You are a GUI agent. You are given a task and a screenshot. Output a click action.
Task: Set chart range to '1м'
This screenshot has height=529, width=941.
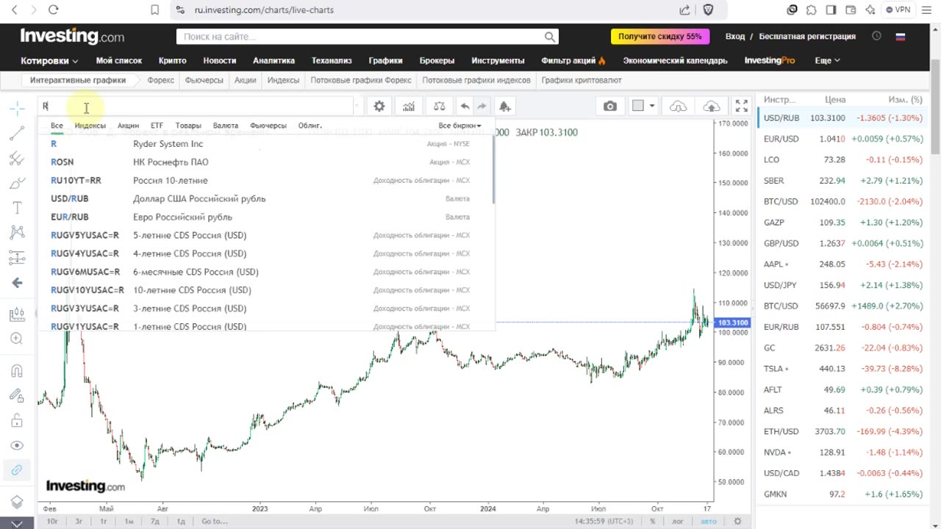pyautogui.click(x=129, y=521)
